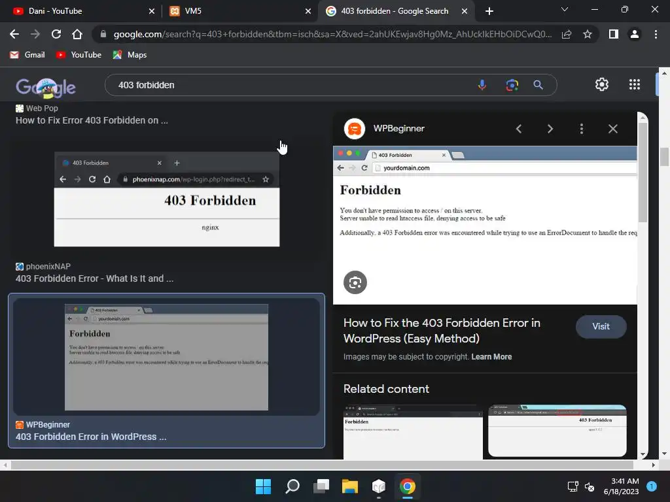
Task: Click the Google logo doodle
Action: 46,88
